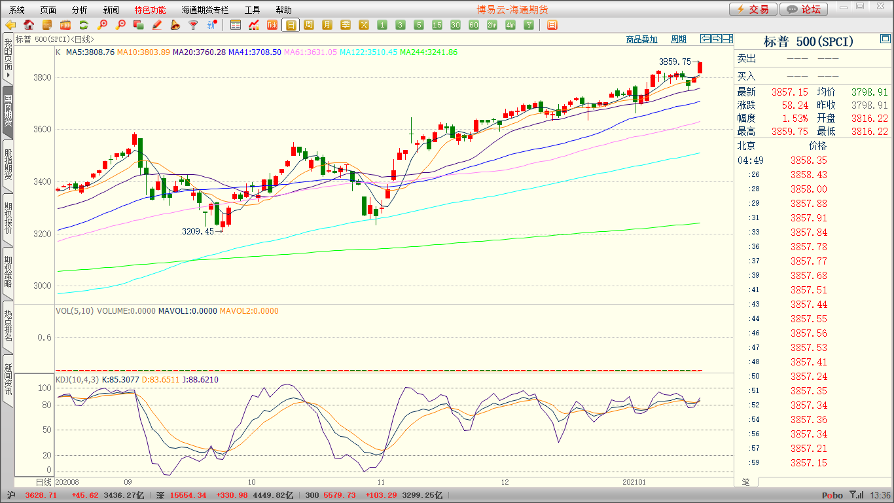Select the quarterly 季 period button
This screenshot has height=503, width=894.
pyautogui.click(x=346, y=26)
